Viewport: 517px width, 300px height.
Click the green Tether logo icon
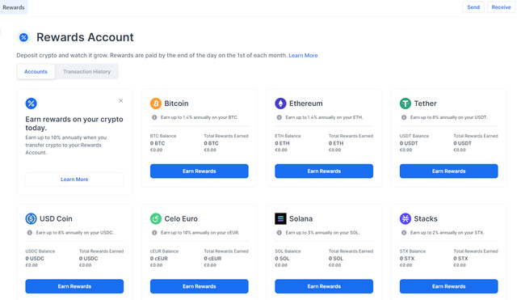(406, 104)
